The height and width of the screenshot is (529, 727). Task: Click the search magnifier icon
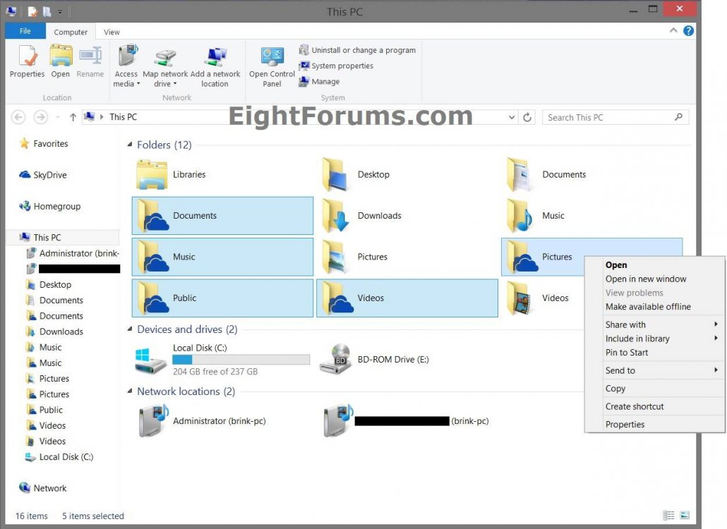click(678, 117)
